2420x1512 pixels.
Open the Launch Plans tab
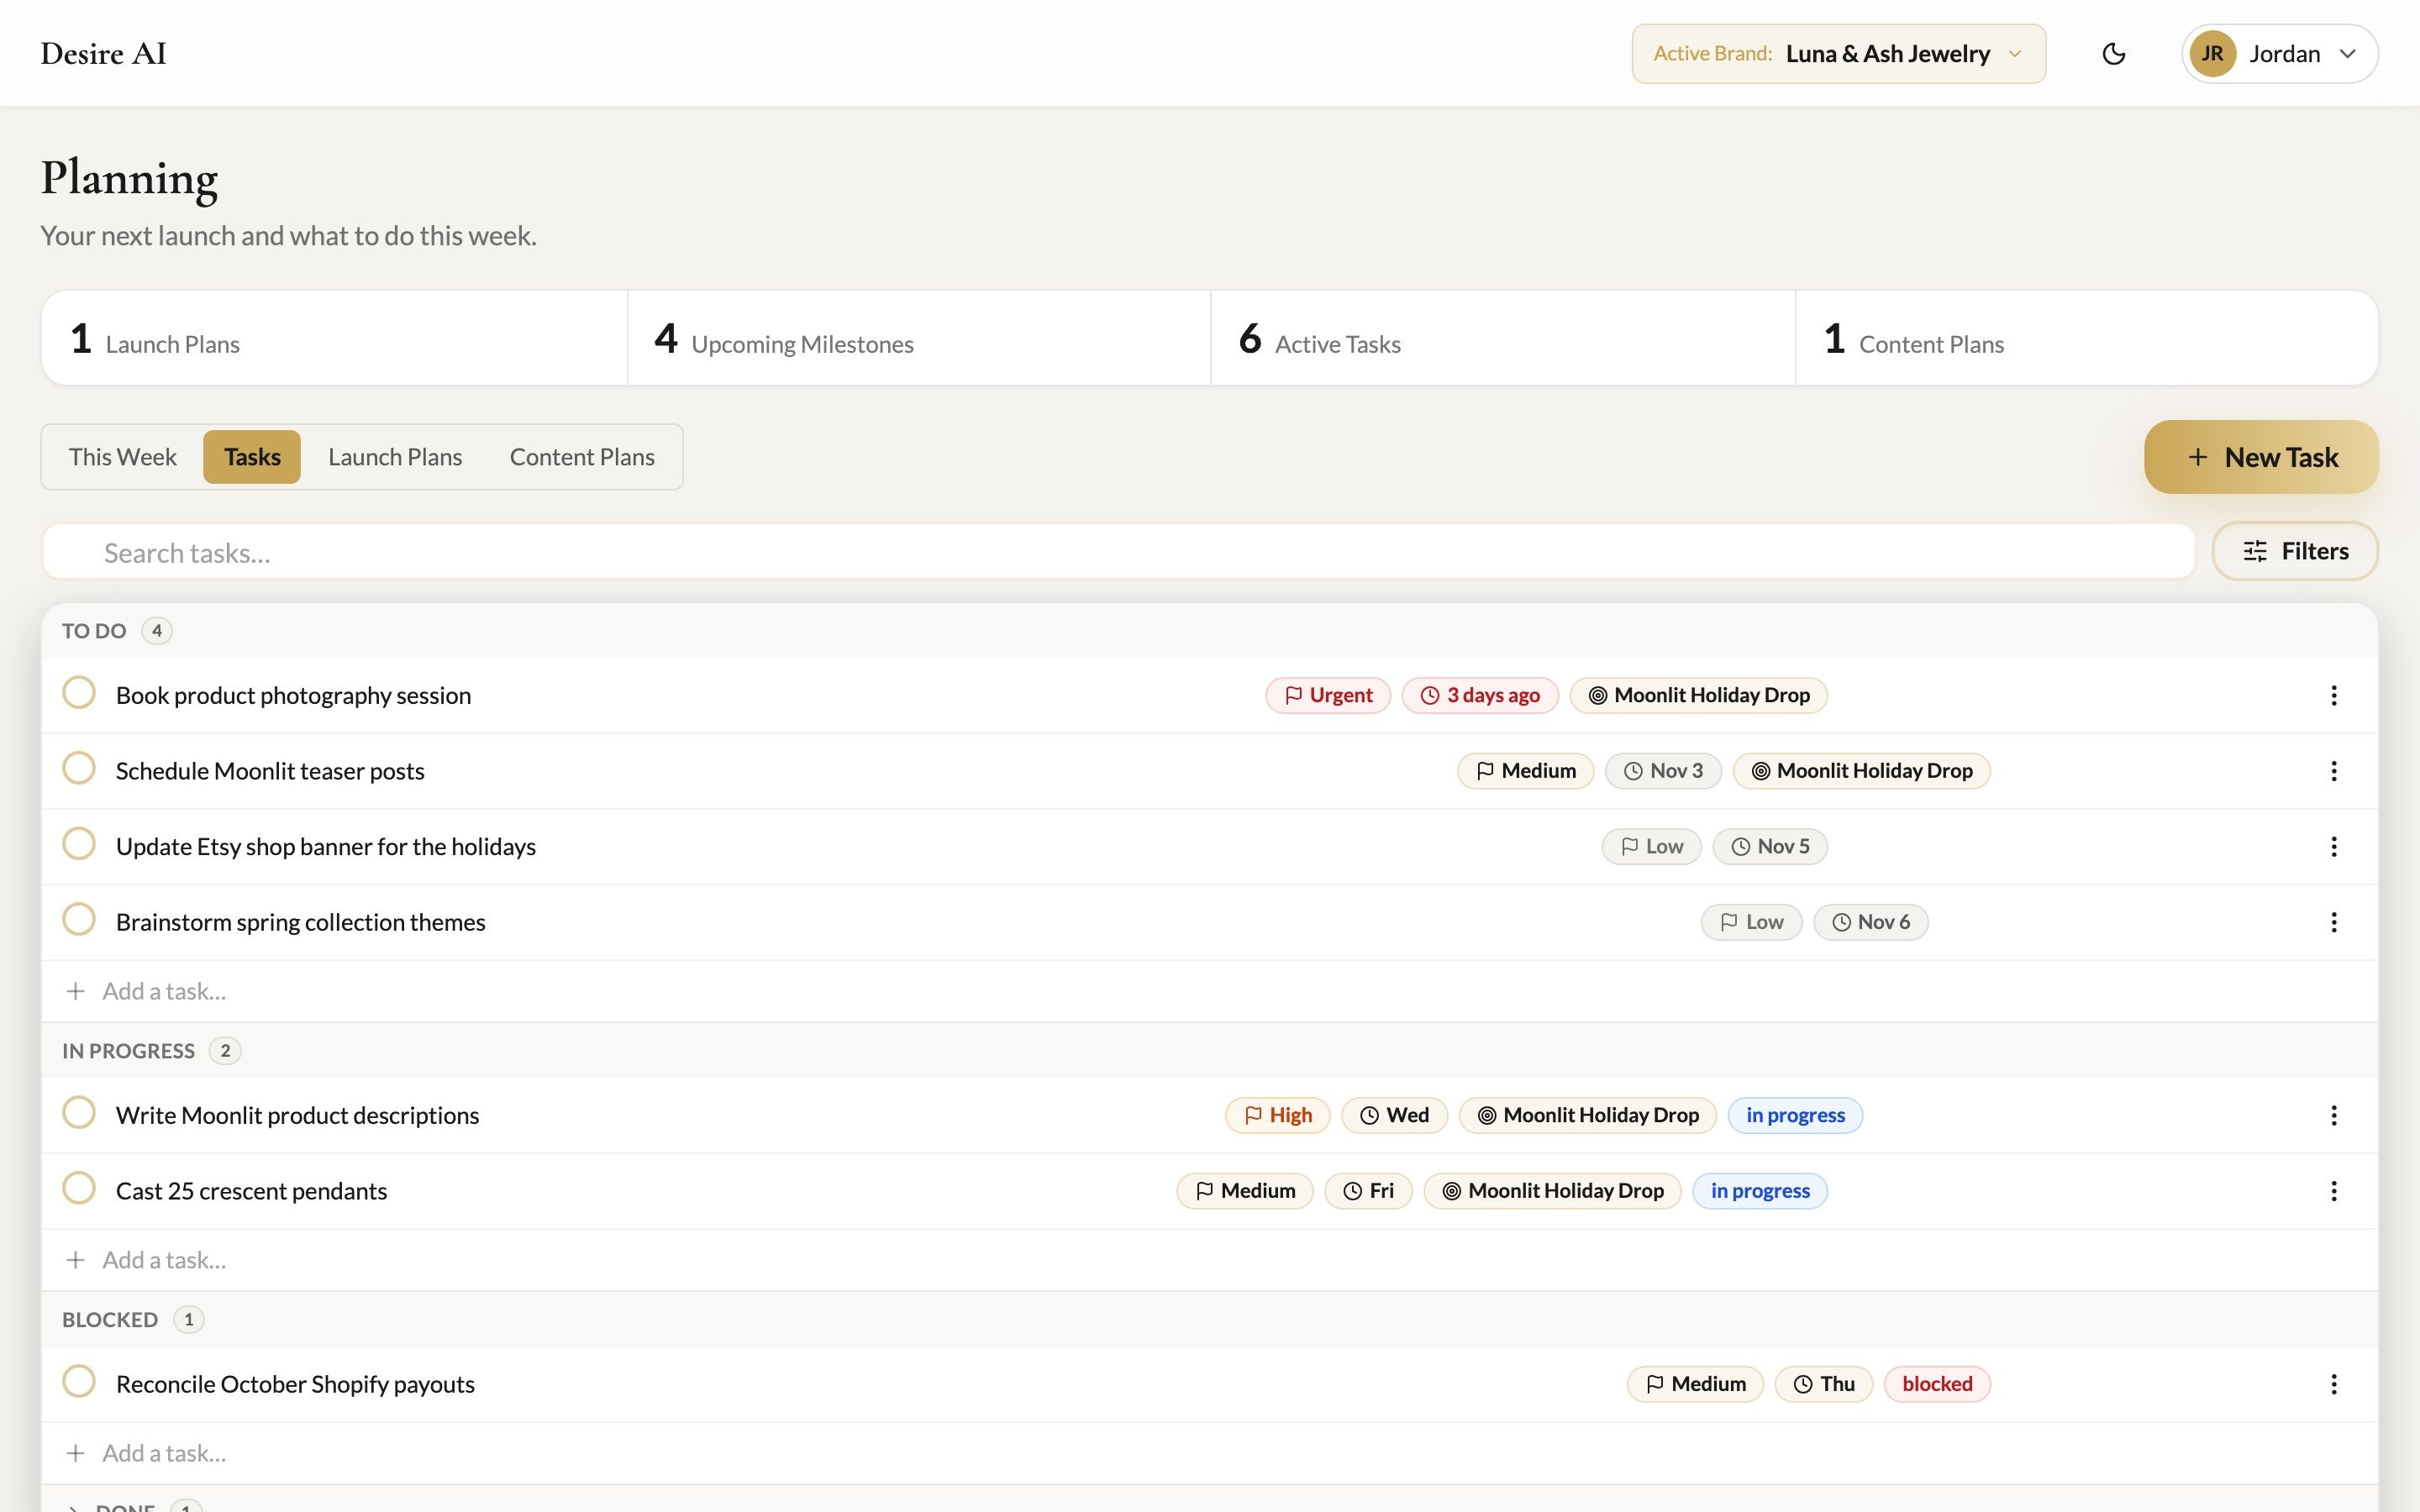coord(395,457)
